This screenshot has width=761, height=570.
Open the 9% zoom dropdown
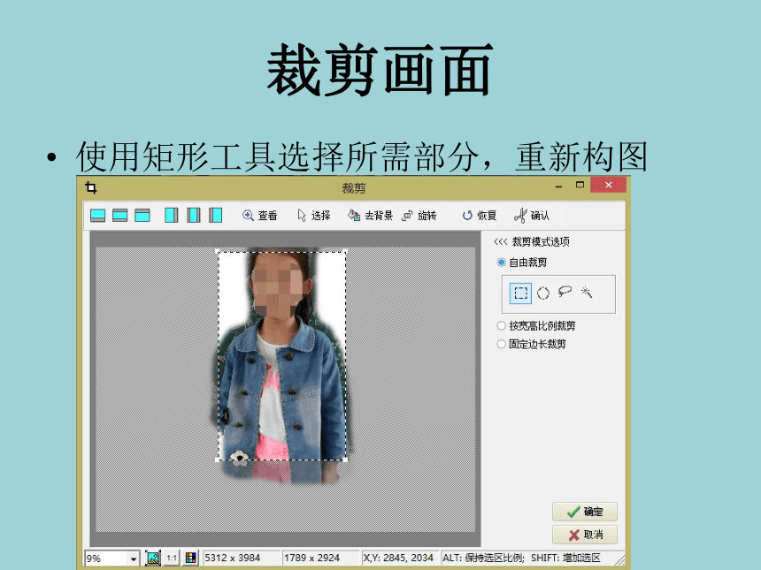click(133, 559)
